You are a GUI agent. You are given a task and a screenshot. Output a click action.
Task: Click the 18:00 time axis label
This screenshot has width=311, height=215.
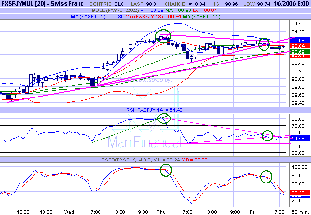click(x=46, y=212)
